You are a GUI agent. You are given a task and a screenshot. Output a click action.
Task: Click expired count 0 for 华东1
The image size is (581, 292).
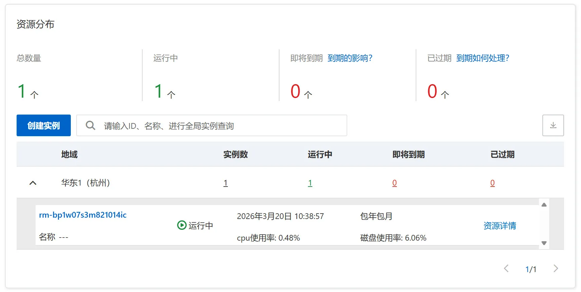[492, 183]
